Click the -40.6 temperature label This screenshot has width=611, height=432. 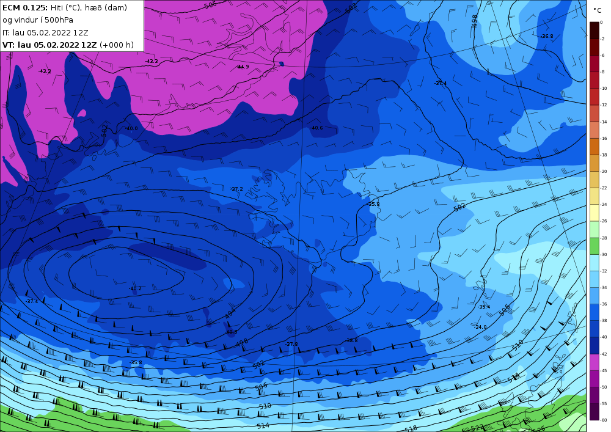point(316,128)
